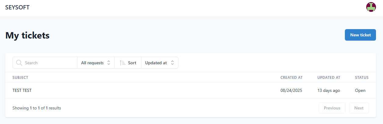Click the 08/24/2025 created date cell
The width and height of the screenshot is (383, 124).
[x=291, y=90]
